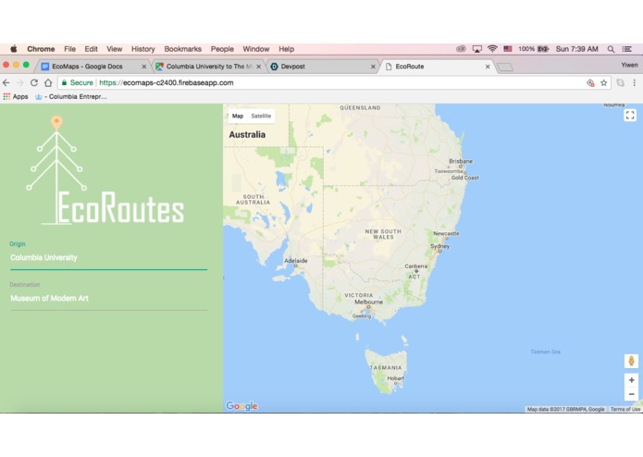Open the People menu
Image resolution: width=643 pixels, height=457 pixels.
[x=222, y=49]
